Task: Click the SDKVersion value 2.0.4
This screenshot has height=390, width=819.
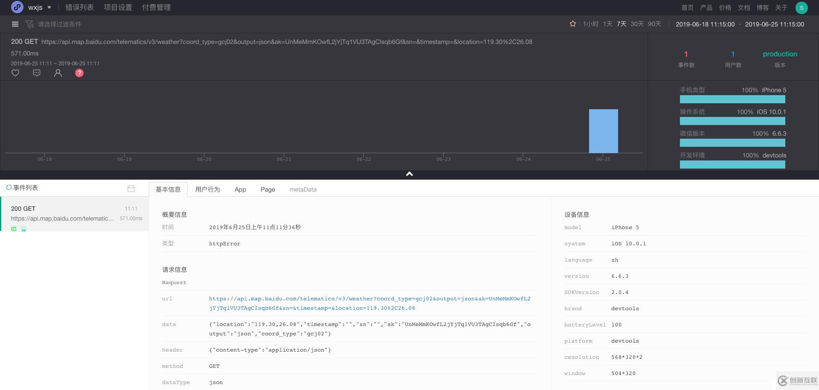Action: [620, 292]
